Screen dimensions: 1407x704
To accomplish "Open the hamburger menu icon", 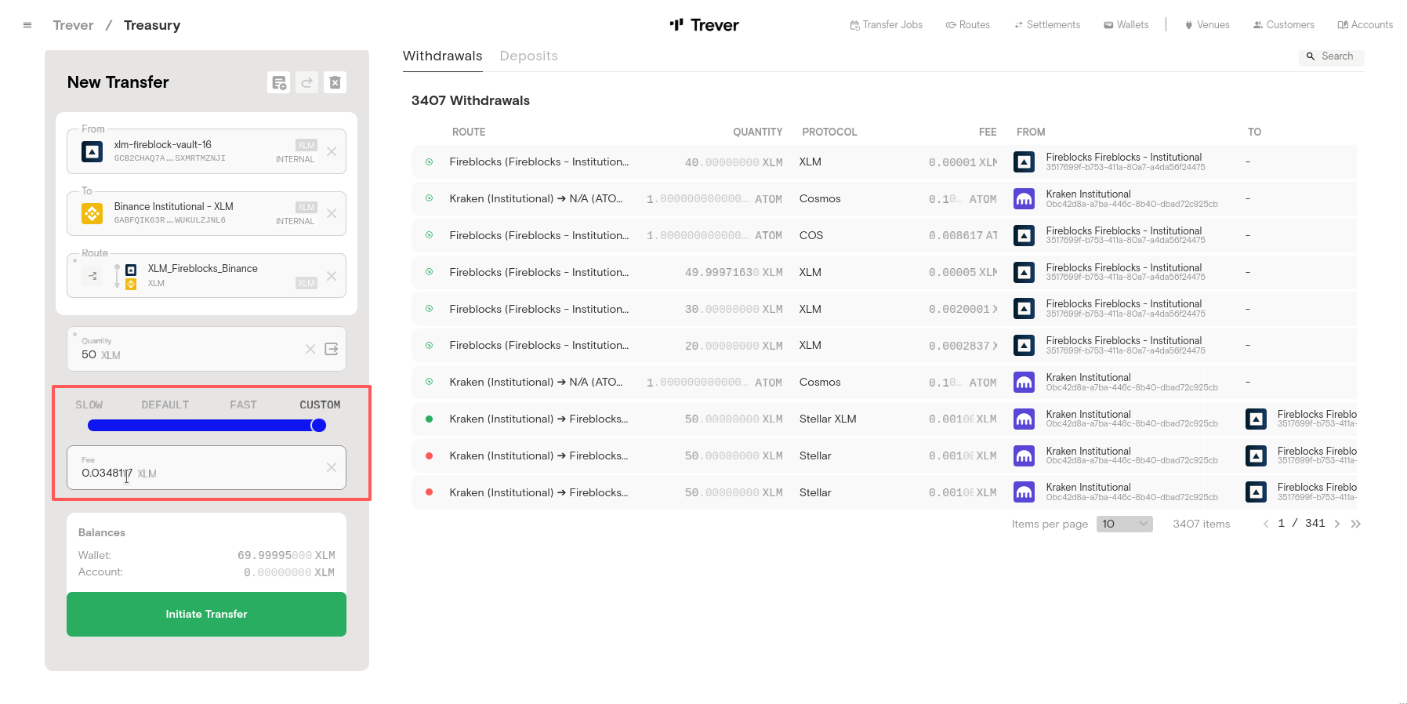I will (27, 25).
